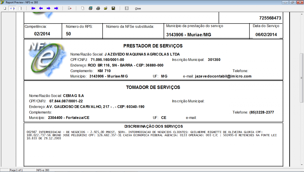Click the 'TOMADOR DE SERVIÇOS' heading
Screen dimensions: 304x172
pos(153,87)
